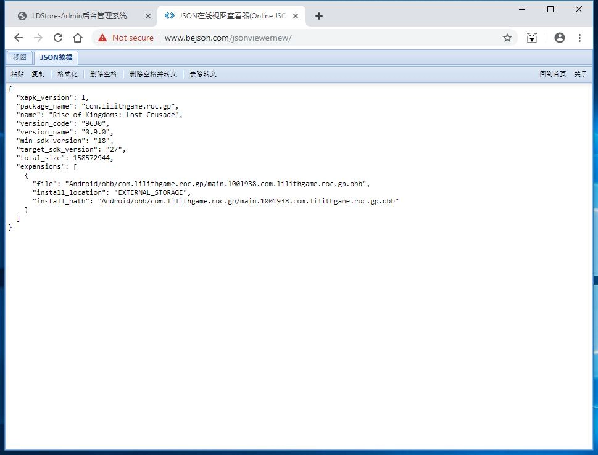Format JSON with 格式化 button
The image size is (598, 455).
(x=67, y=74)
